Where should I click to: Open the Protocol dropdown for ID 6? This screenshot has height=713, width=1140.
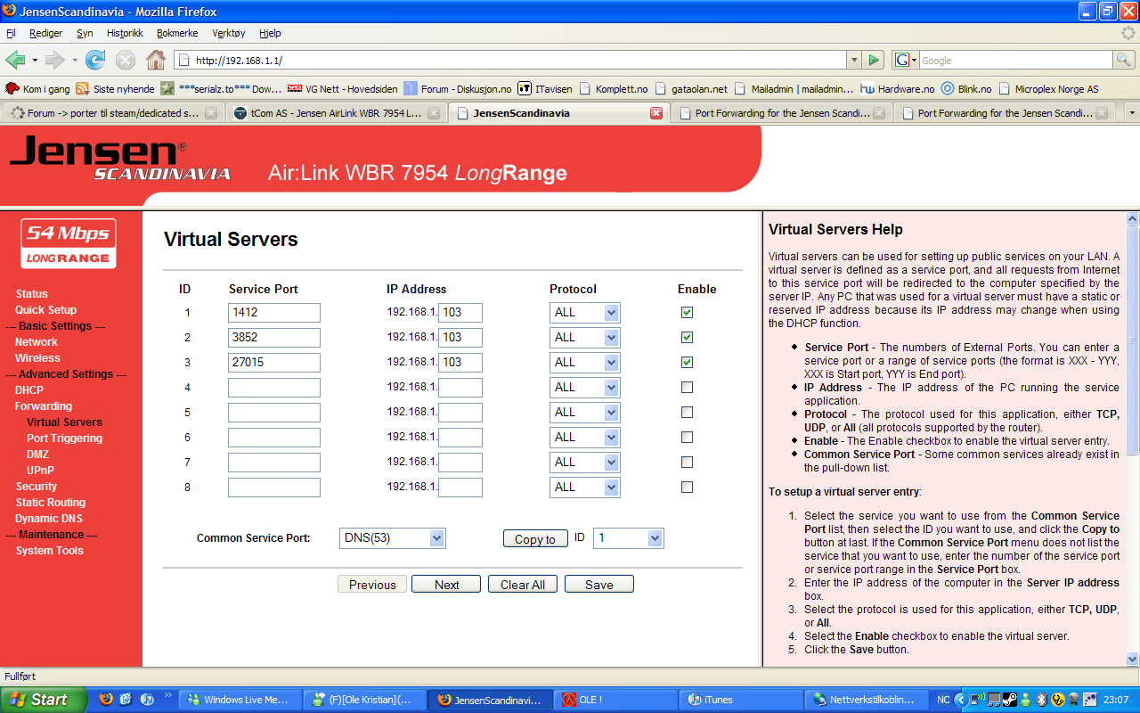(584, 438)
